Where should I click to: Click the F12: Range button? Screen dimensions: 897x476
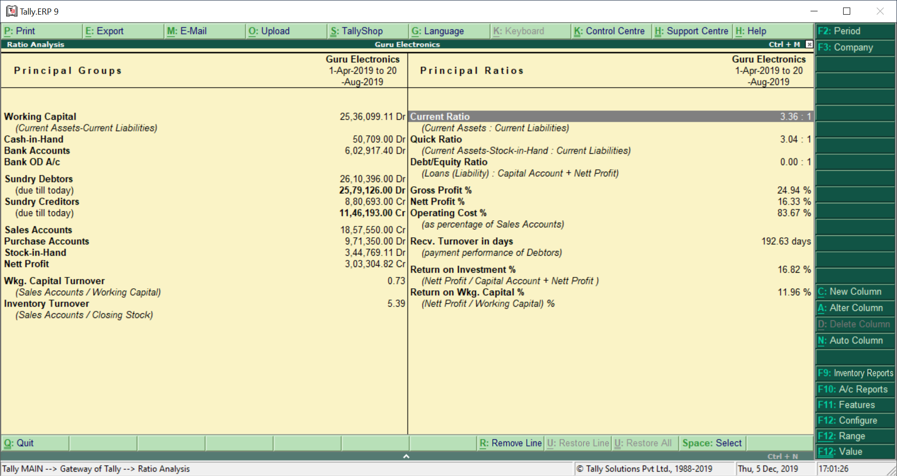pos(855,436)
